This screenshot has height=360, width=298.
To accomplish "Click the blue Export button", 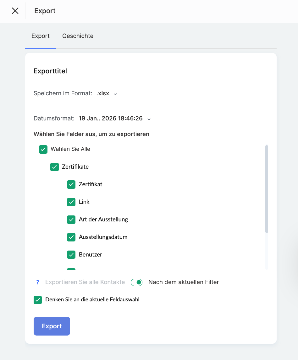I will tap(52, 326).
